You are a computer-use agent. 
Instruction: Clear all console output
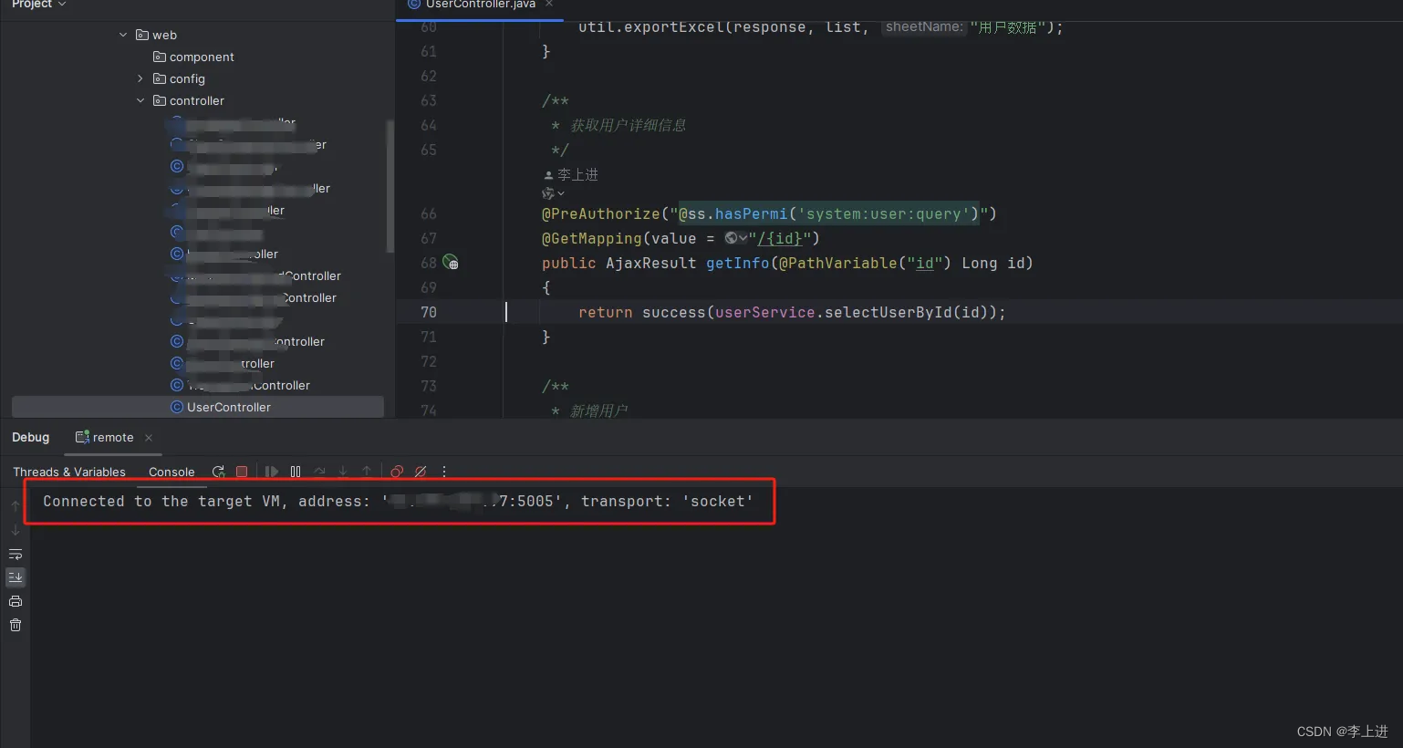pos(16,625)
